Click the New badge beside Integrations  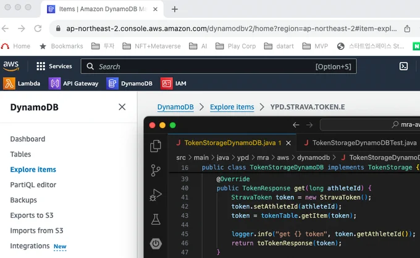pyautogui.click(x=60, y=246)
